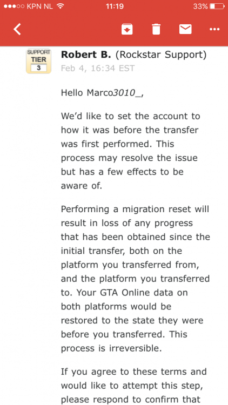Tap the Wi-Fi icon in status bar

coord(60,6)
